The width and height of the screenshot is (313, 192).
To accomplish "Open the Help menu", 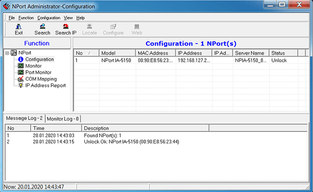I will click(80, 18).
